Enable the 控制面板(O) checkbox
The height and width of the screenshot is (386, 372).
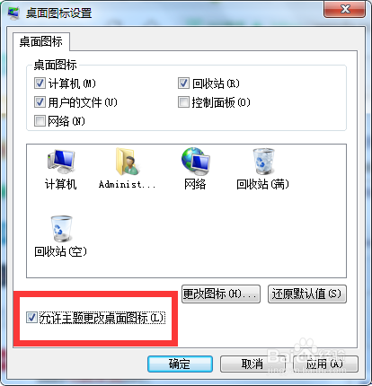tap(183, 102)
